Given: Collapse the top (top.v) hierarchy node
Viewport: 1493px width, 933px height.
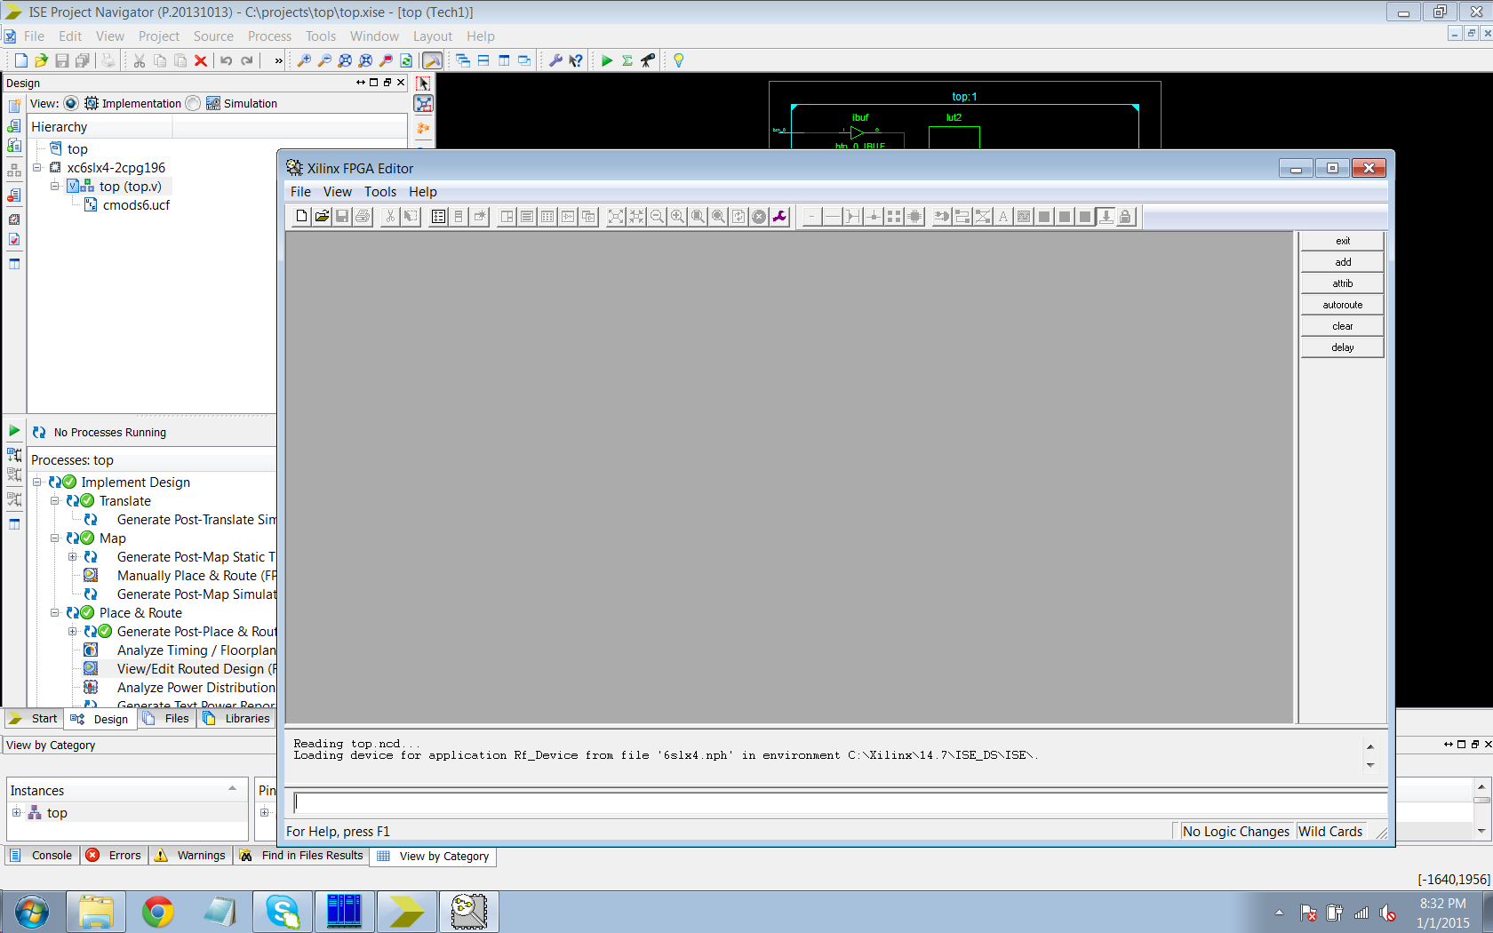Looking at the screenshot, I should [x=55, y=186].
